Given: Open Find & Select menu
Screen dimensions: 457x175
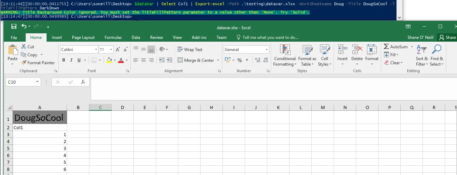Looking at the screenshot, I should 436,55.
